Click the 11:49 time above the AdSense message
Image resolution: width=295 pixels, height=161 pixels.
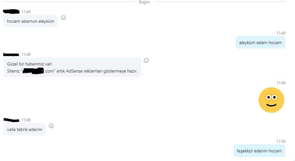coord(26,55)
